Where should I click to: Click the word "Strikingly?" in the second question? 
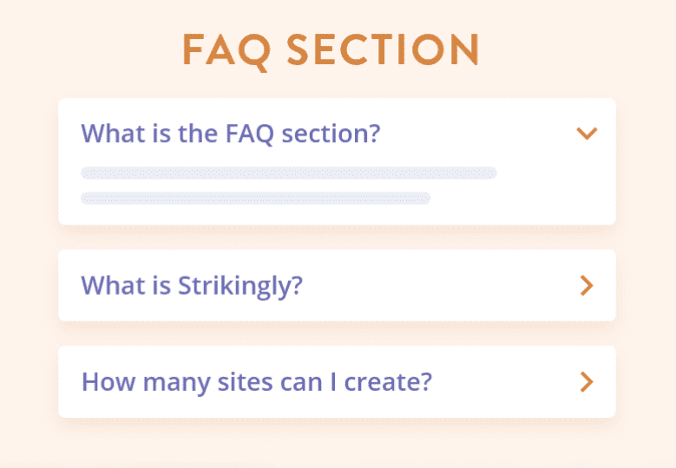click(x=240, y=285)
